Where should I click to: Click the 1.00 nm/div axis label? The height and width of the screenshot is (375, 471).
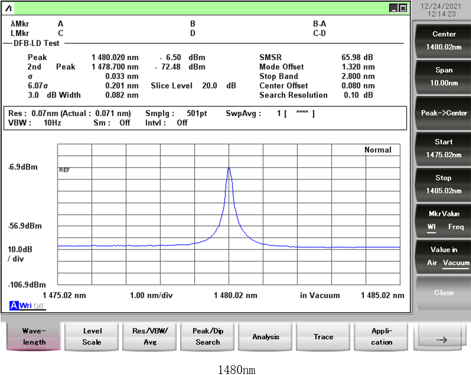[x=151, y=296]
